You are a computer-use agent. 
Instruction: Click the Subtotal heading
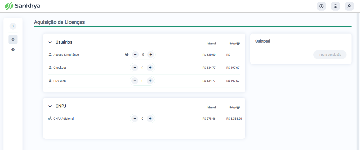coord(263,41)
